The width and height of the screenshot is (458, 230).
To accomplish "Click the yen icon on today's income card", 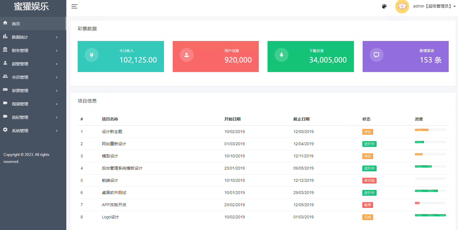I will click(x=92, y=55).
